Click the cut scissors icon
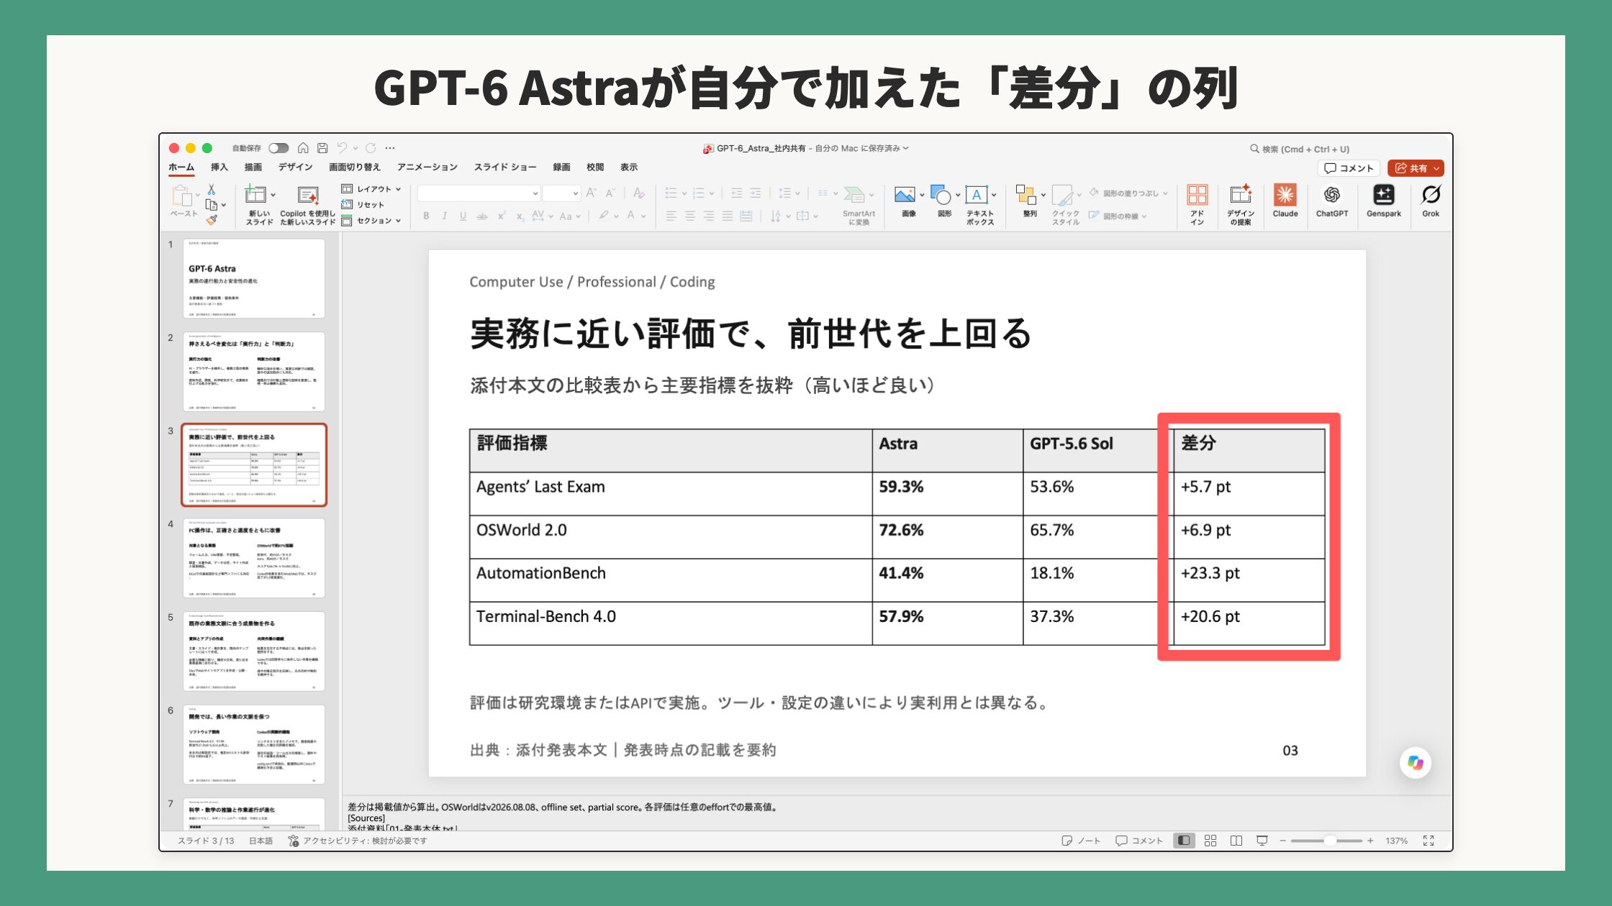The height and width of the screenshot is (906, 1612). pos(212,189)
